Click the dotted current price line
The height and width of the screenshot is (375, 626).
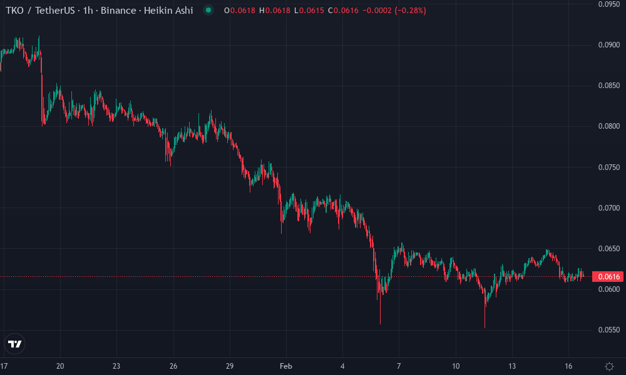(188, 275)
